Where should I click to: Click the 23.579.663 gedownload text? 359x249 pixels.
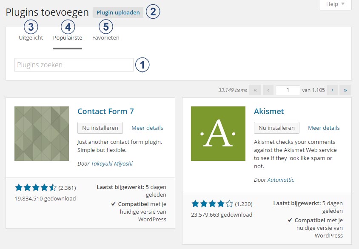(x=222, y=215)
